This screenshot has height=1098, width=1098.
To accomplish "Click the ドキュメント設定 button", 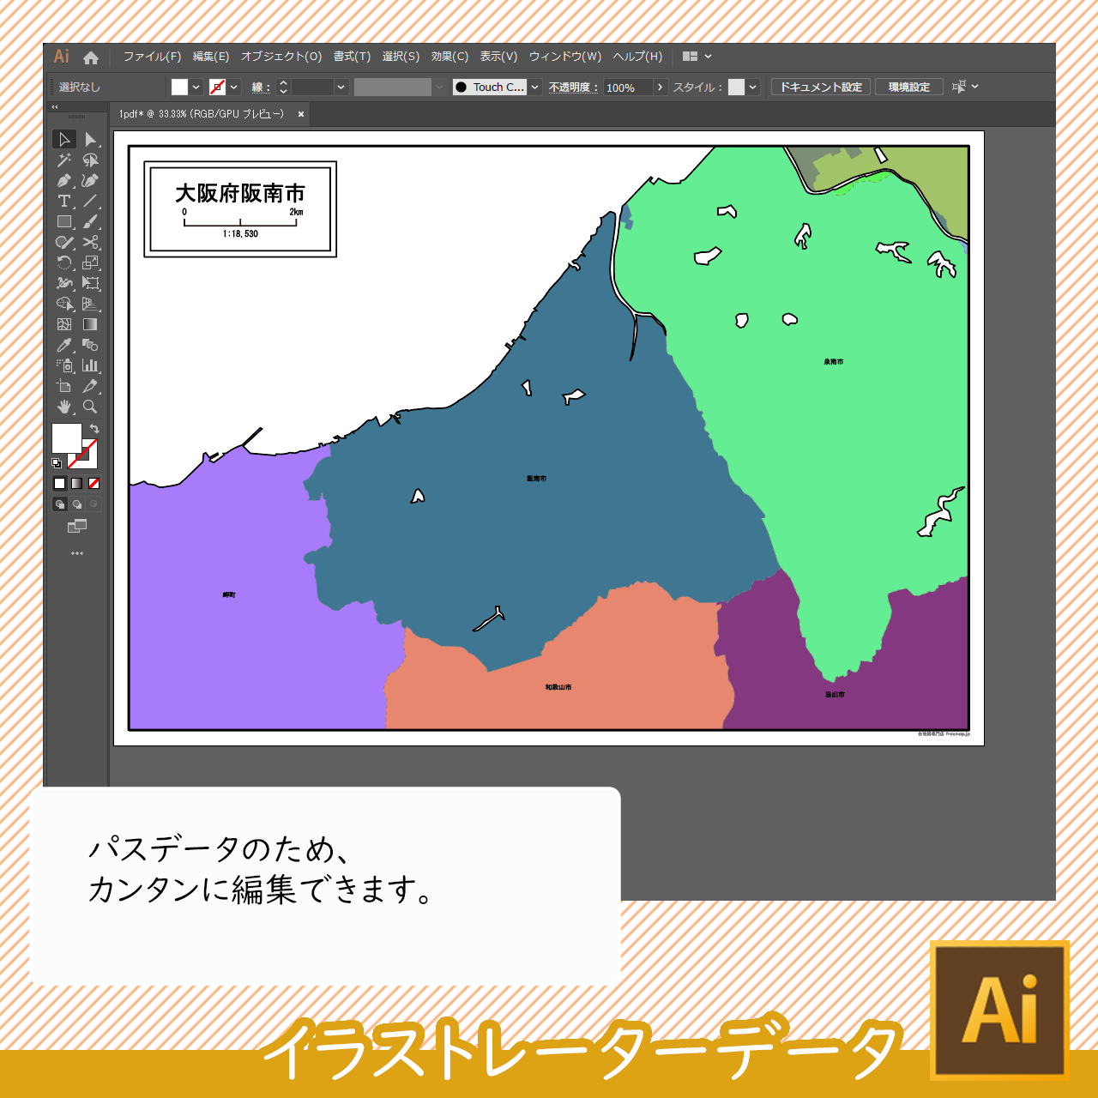I will pos(821,87).
